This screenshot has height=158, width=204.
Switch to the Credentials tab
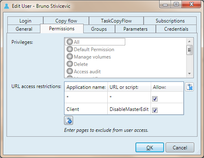pyautogui.click(x=176, y=29)
